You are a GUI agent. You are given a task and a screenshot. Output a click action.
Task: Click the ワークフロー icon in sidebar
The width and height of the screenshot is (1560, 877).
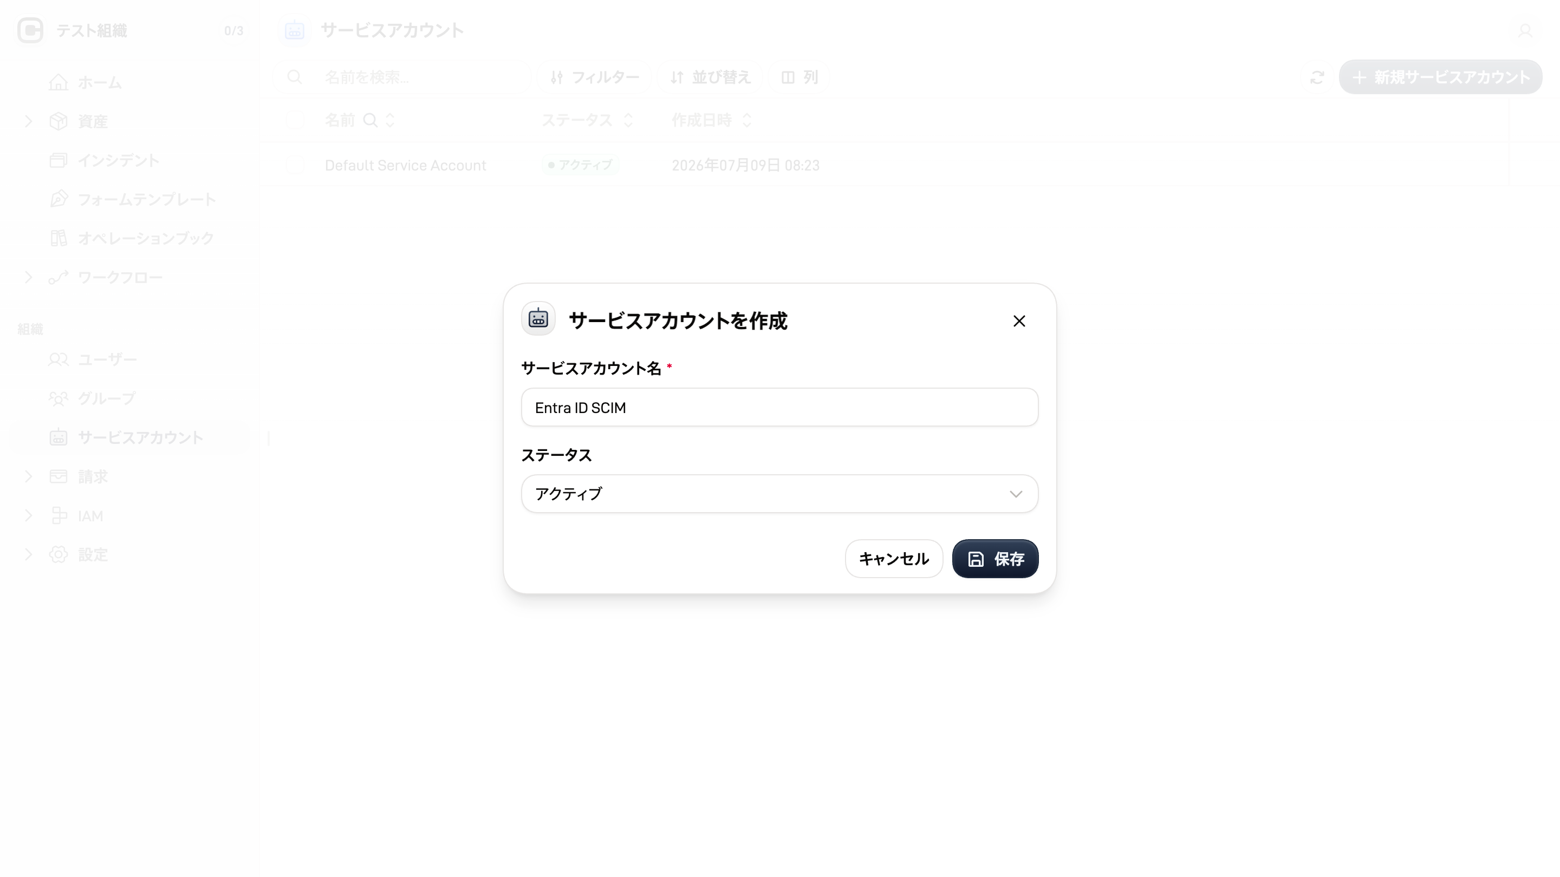(x=58, y=277)
